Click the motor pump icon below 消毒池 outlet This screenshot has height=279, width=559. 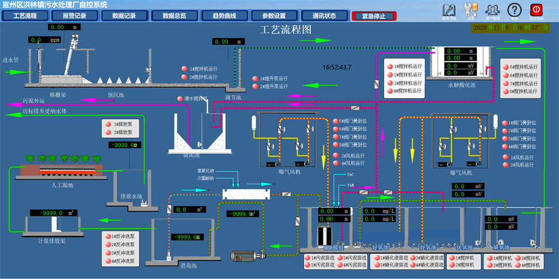coord(249,256)
